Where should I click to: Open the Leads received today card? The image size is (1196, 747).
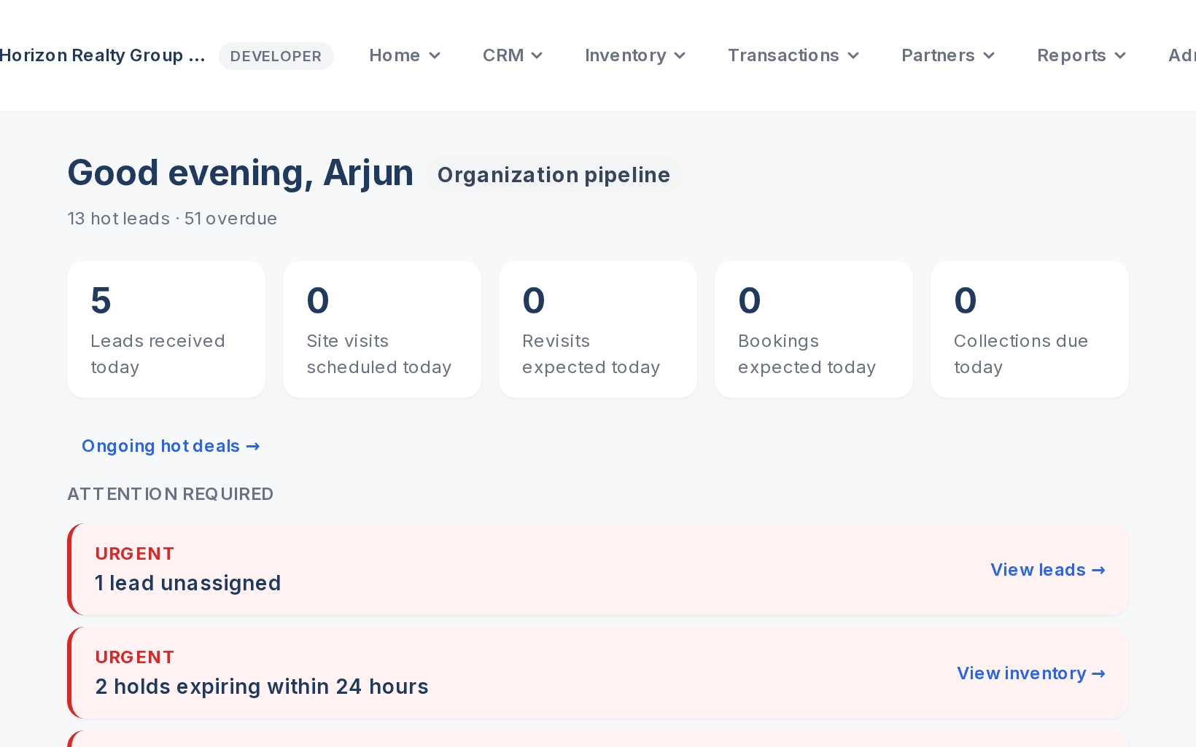click(x=166, y=329)
